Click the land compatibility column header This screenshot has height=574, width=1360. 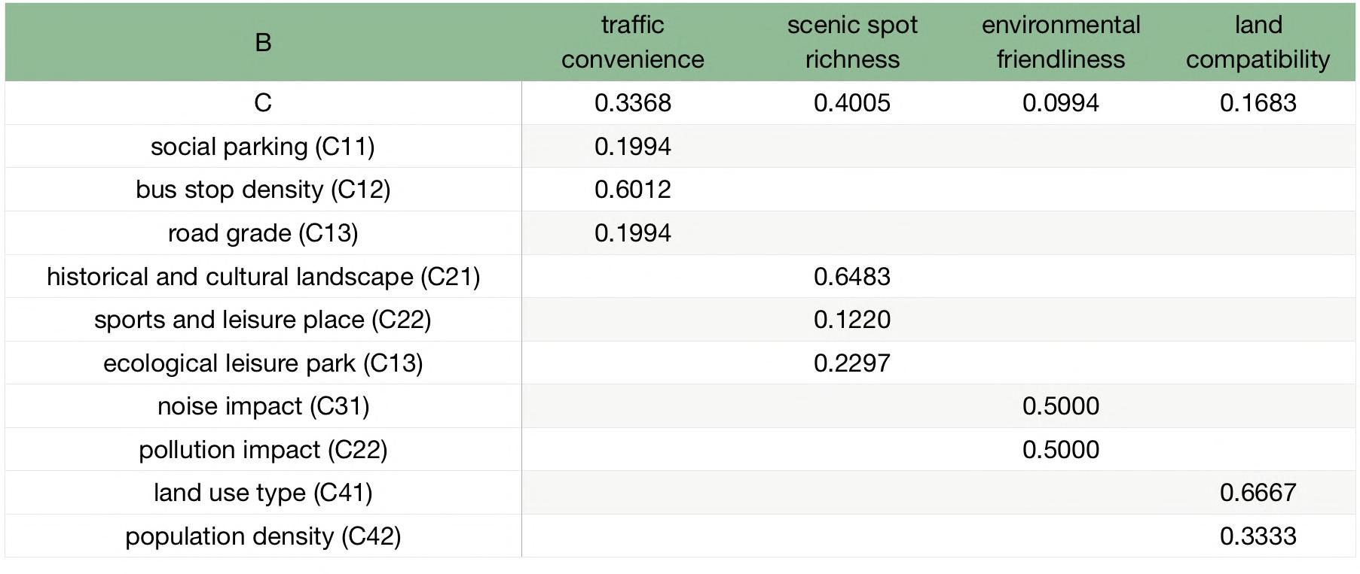click(1258, 42)
